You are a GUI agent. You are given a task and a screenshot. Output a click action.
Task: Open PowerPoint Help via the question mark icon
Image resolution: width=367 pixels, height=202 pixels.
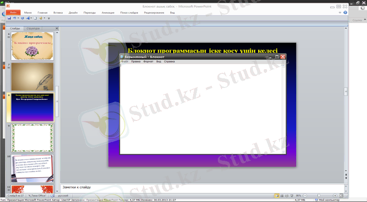tap(345, 13)
